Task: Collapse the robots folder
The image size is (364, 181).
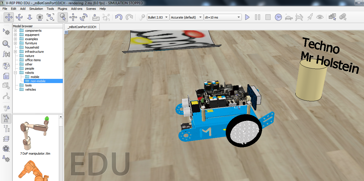Action: pyautogui.click(x=15, y=73)
